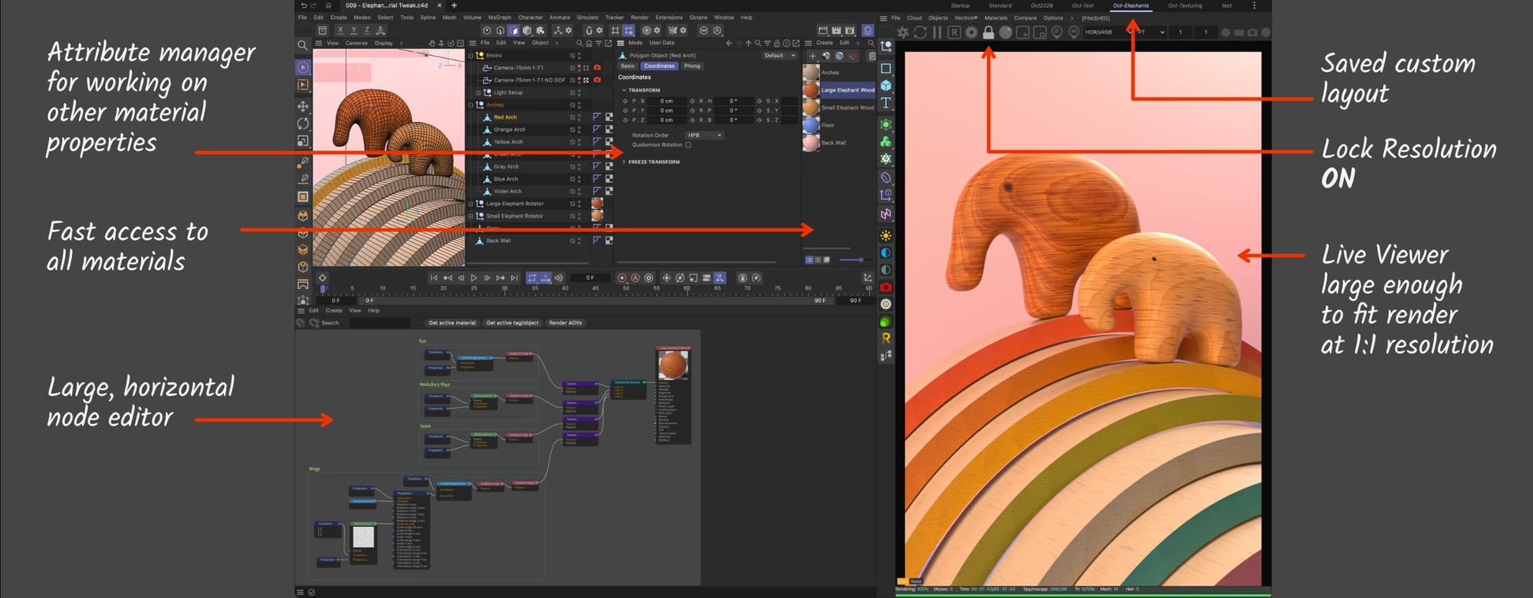This screenshot has height=598, width=1533.
Task: Click Get active tag/object button
Action: (512, 323)
